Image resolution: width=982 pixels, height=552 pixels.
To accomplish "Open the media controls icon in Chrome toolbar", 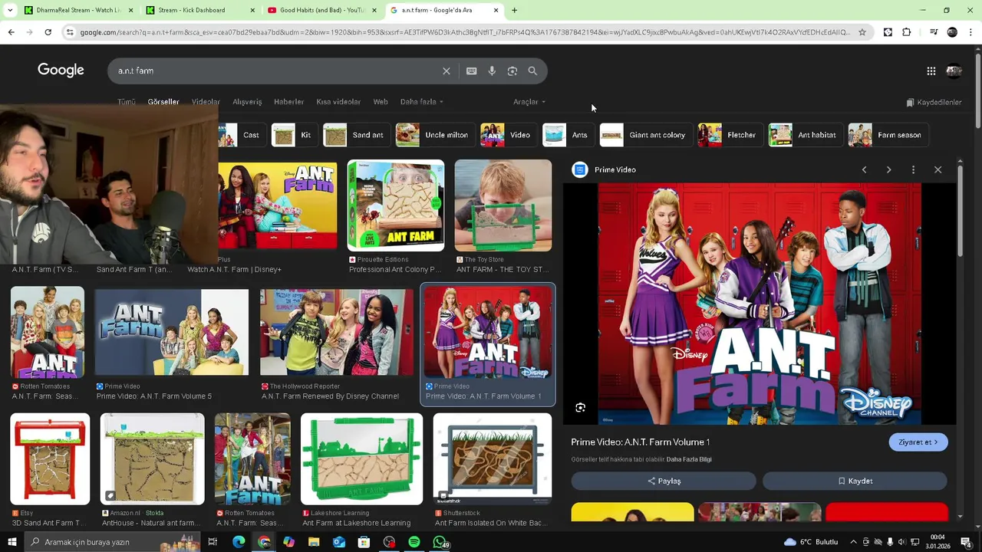I will click(x=934, y=32).
